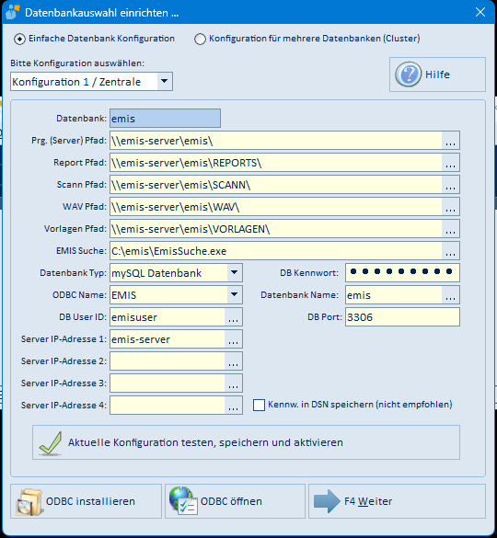Click the green checkmark to test configuration
The height and width of the screenshot is (538, 497).
click(51, 442)
